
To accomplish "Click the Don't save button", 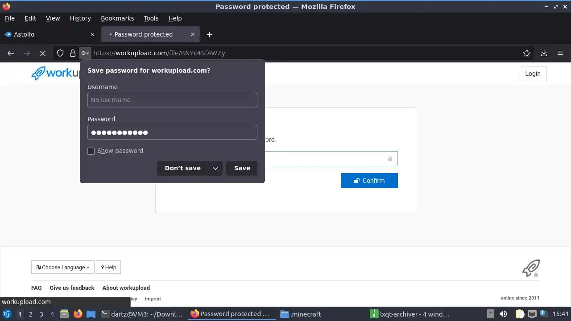I will (x=182, y=168).
